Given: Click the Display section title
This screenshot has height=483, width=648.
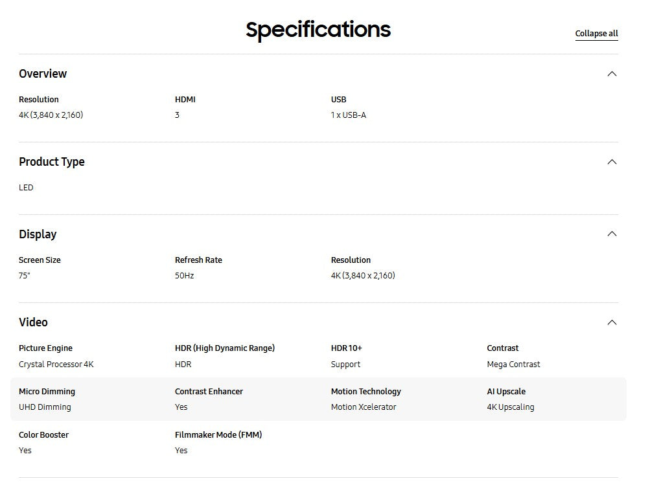Looking at the screenshot, I should coord(38,234).
